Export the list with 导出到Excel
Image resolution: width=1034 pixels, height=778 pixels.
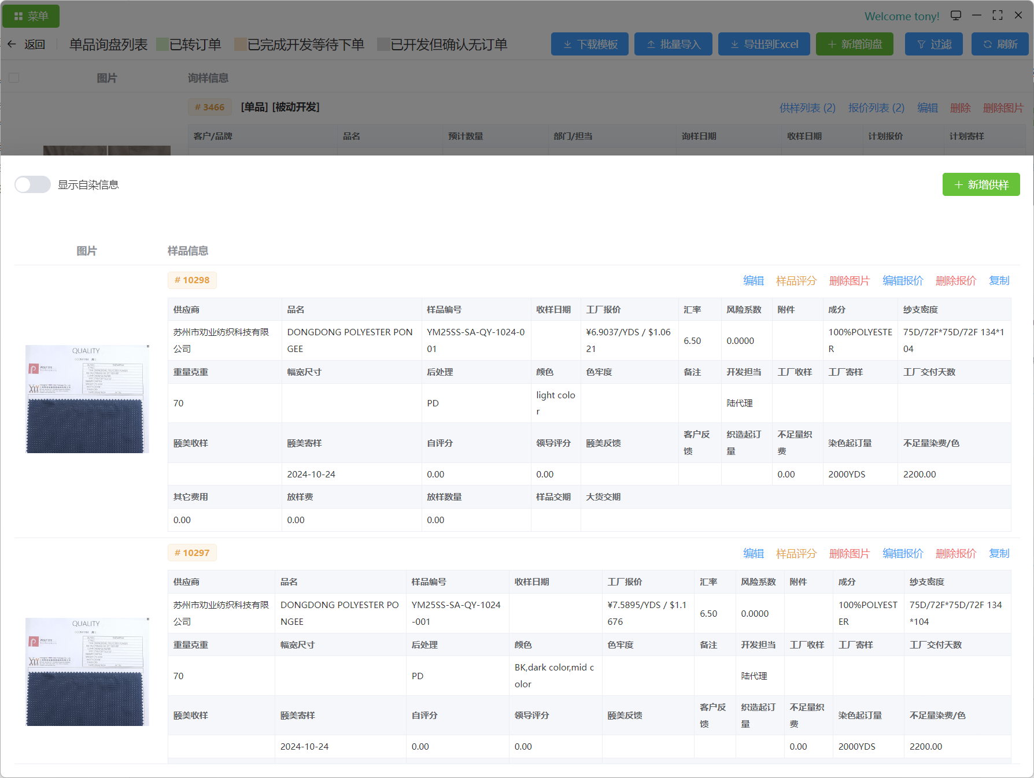pyautogui.click(x=763, y=45)
